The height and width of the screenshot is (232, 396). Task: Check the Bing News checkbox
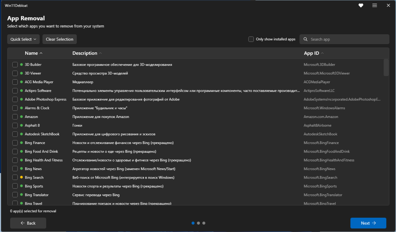tap(15, 169)
